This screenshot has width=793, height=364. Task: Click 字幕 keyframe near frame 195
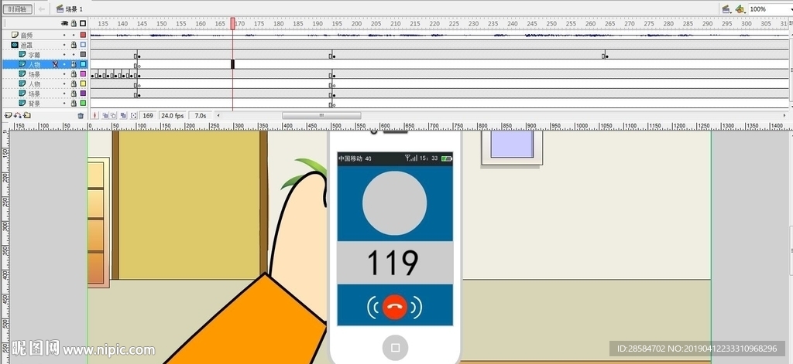332,56
